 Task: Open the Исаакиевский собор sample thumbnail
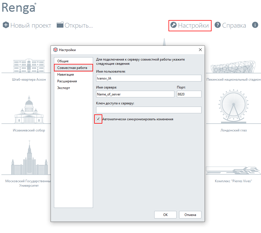[x=29, y=109]
